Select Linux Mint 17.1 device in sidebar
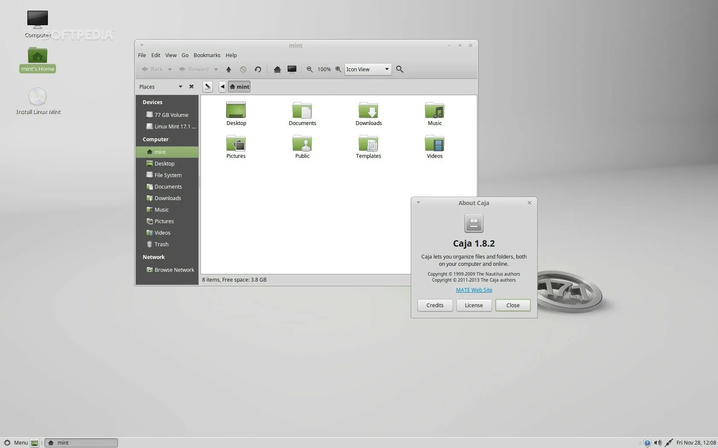The height and width of the screenshot is (448, 718). (167, 126)
